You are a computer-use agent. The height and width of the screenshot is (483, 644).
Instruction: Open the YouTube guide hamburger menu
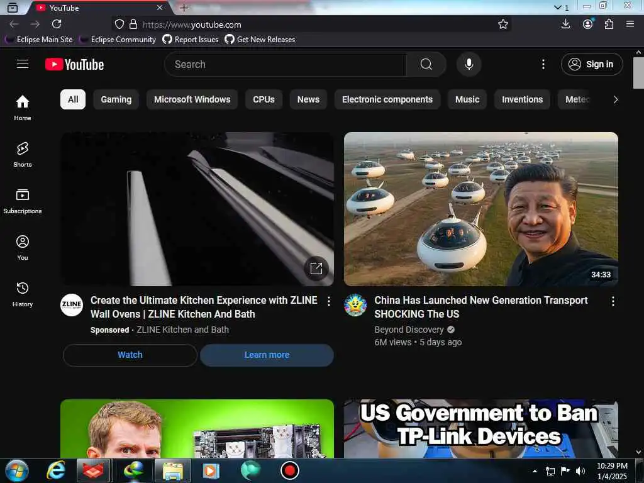pos(23,64)
